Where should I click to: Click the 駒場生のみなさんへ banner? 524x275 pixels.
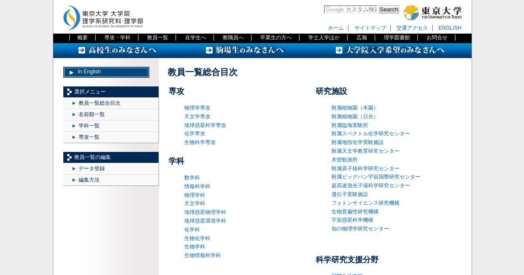coord(245,50)
